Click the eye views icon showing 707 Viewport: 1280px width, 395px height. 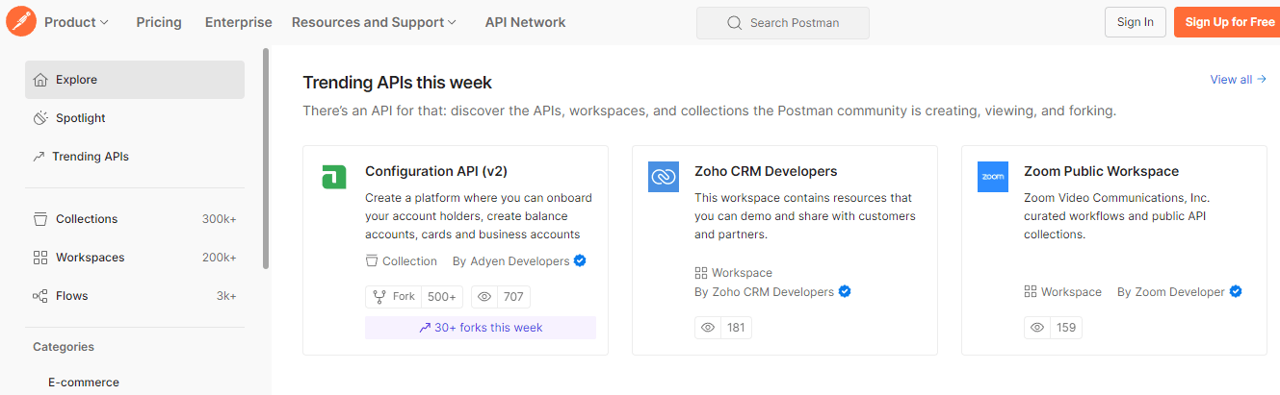click(484, 297)
